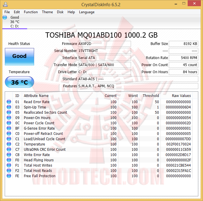Maximize the CrystalDiskInfo window
The height and width of the screenshot is (201, 203).
pos(184,4)
